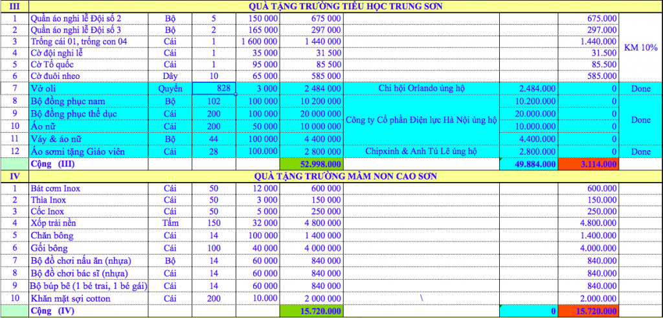Click 'Done' beside Điện lực Hà Nội rows
The height and width of the screenshot is (318, 663).
tap(640, 120)
